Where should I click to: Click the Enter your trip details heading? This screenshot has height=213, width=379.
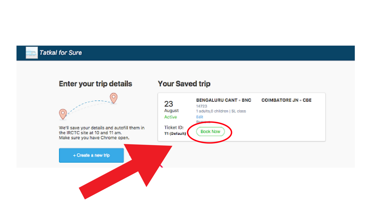95,84
